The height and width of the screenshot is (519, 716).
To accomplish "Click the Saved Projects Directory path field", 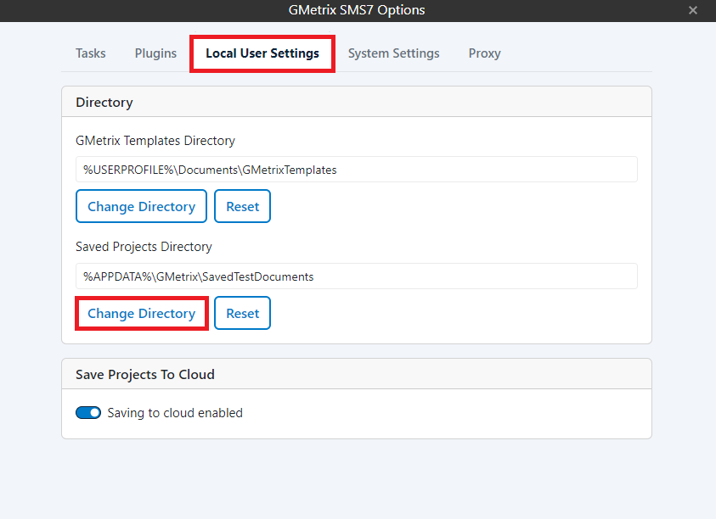I will point(357,276).
